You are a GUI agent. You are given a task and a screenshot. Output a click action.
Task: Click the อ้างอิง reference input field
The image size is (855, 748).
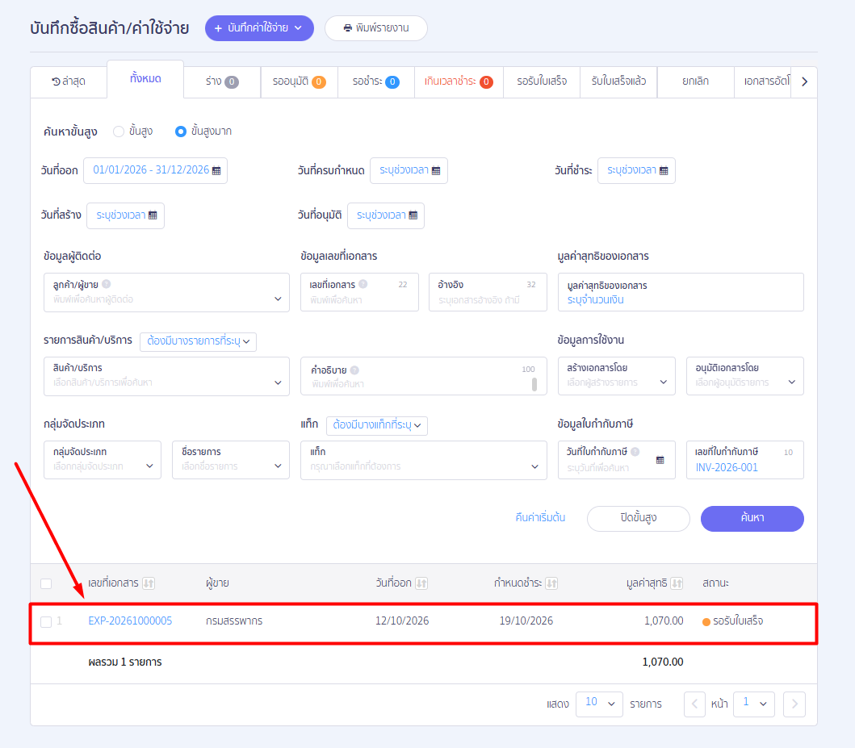[x=488, y=293]
